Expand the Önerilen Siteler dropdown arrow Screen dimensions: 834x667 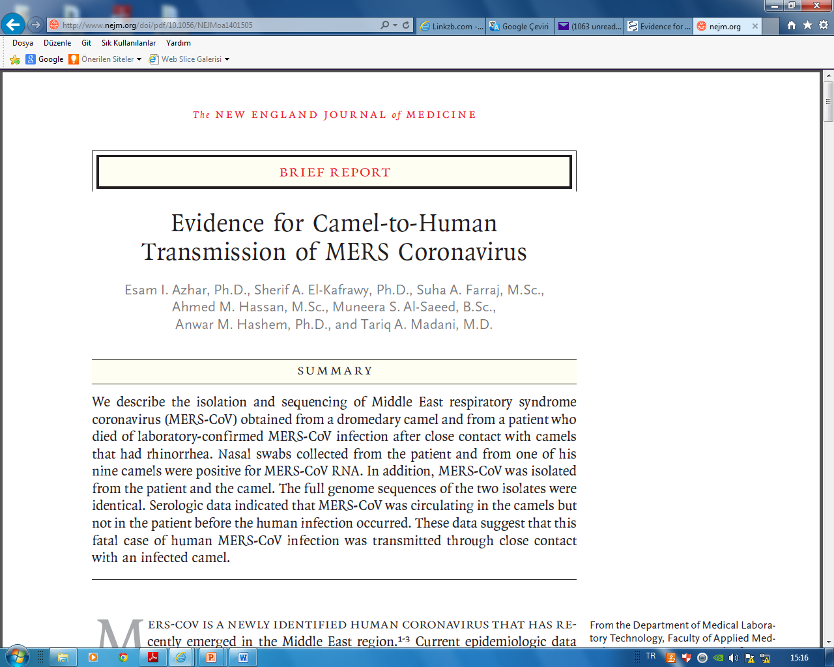click(x=139, y=59)
